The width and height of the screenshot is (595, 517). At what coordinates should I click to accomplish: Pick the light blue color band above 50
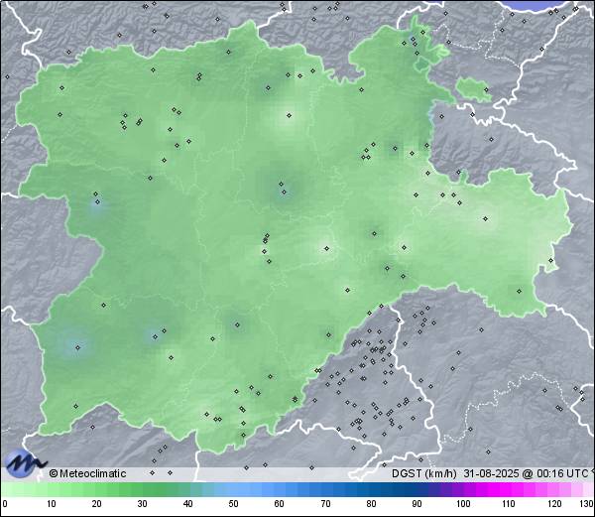(x=233, y=489)
